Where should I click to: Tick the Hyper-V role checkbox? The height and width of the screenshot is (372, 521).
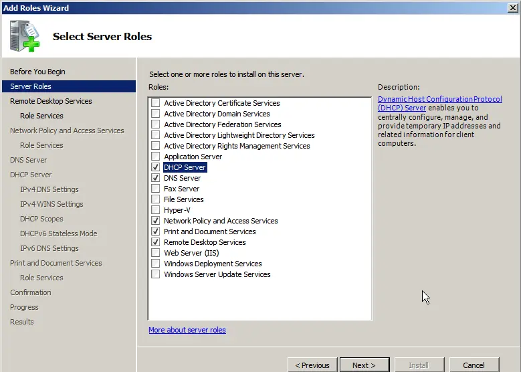(x=156, y=210)
